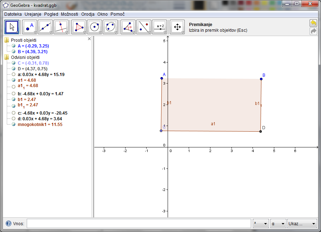Open the Datoteka menu
The image size is (321, 232).
tap(13, 14)
